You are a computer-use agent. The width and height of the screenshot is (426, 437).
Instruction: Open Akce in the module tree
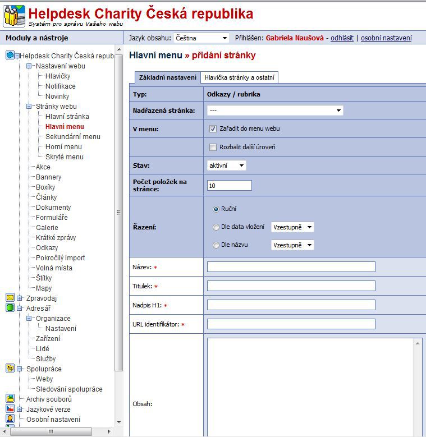[x=43, y=167]
